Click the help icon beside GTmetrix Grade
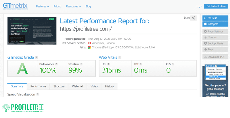The height and width of the screenshot is (118, 230). (x=37, y=57)
